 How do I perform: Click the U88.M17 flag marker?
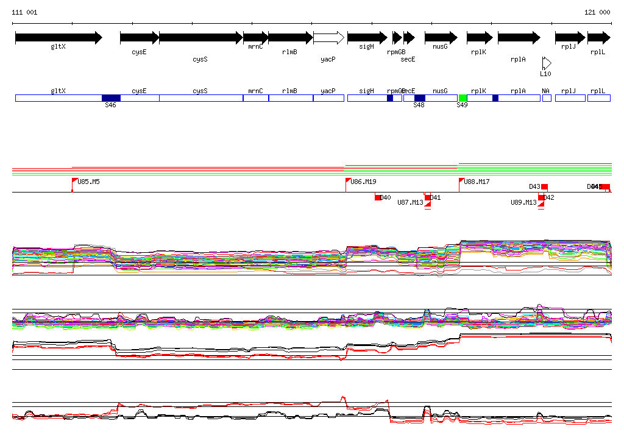pyautogui.click(x=461, y=182)
